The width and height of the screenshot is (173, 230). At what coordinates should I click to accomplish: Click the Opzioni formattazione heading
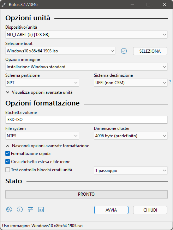coord(42,103)
